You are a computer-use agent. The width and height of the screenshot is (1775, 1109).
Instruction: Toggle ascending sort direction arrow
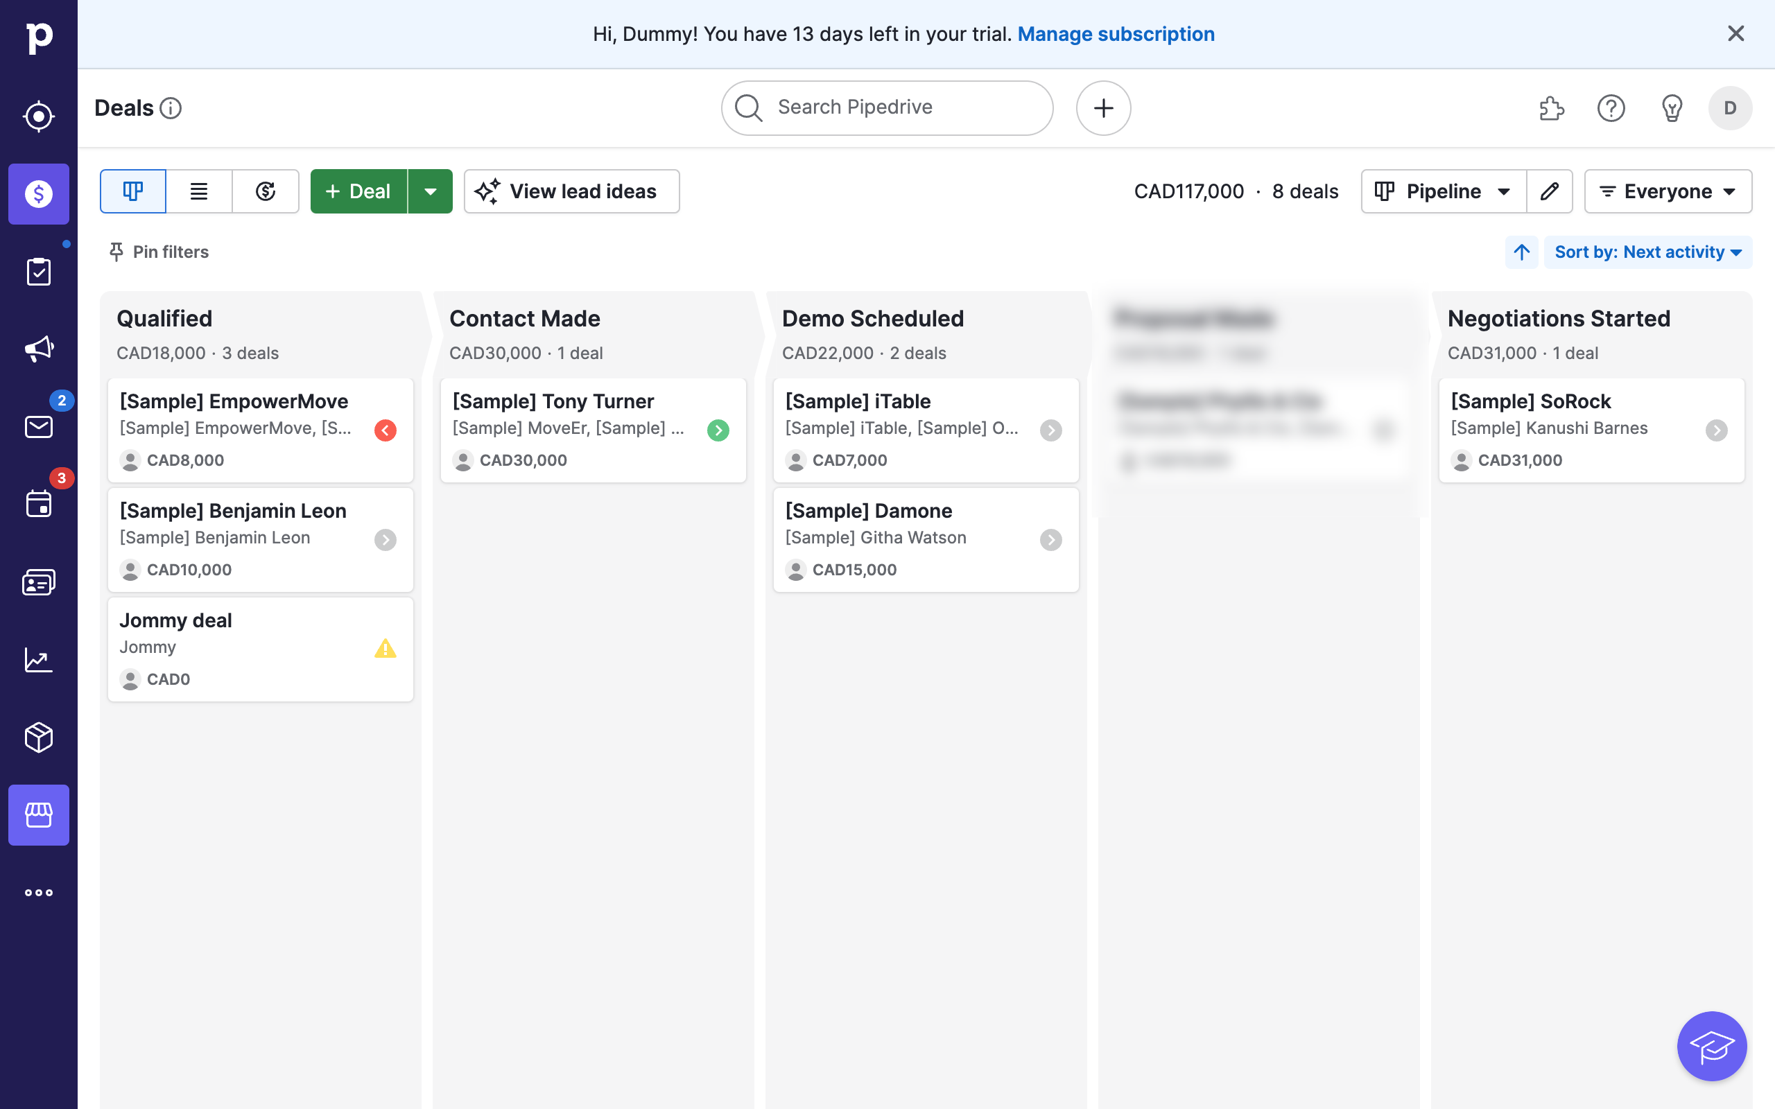pos(1521,252)
